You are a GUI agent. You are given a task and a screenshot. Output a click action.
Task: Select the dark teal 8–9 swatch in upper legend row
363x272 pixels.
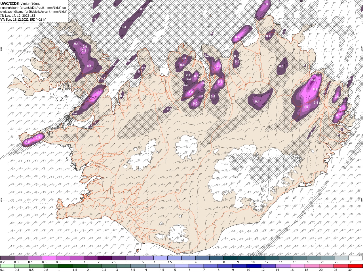point(230,258)
